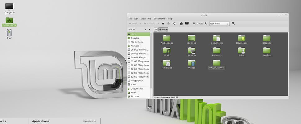Screen dimensions: 301x124
Task: Click the Computer desktop icon
Action: coord(9,8)
